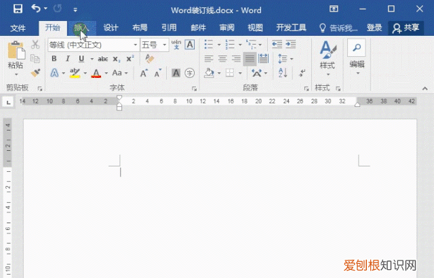Open the font color dropdown arrow
The width and height of the screenshot is (434, 278).
(106, 74)
